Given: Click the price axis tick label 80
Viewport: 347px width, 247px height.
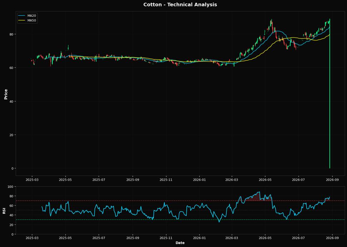Looking at the screenshot, I should (x=12, y=34).
